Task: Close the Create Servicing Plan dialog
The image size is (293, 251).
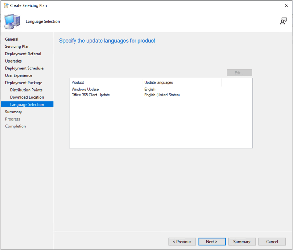Action: (x=286, y=5)
